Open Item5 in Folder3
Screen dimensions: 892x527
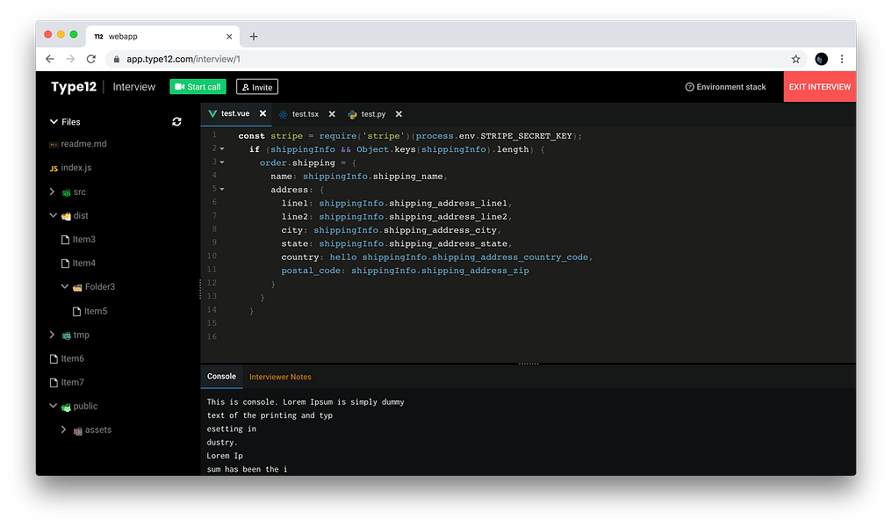coord(96,311)
